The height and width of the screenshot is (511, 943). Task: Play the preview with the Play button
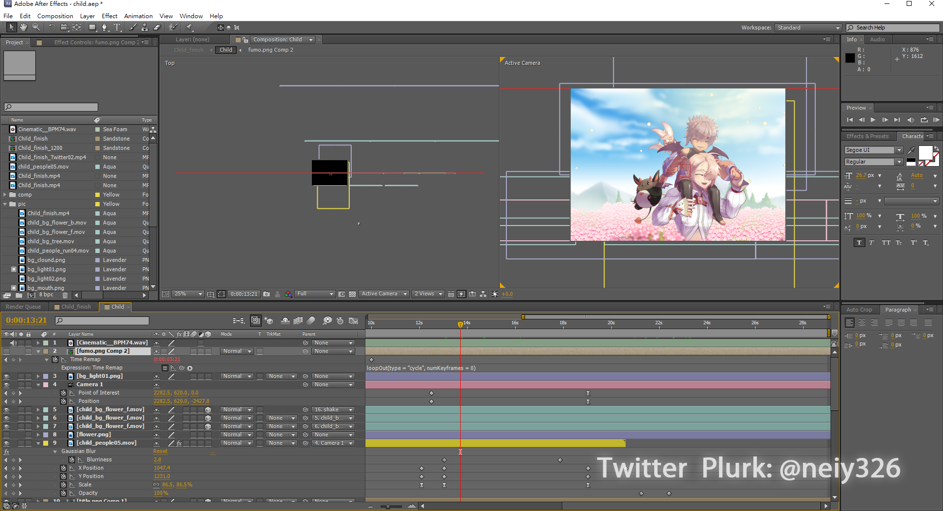873,120
